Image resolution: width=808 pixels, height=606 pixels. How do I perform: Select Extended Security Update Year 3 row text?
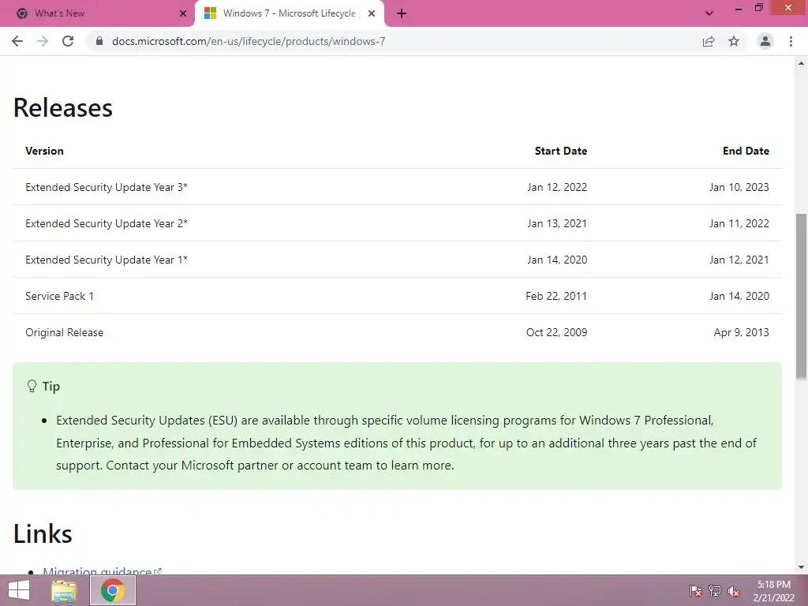pos(107,187)
